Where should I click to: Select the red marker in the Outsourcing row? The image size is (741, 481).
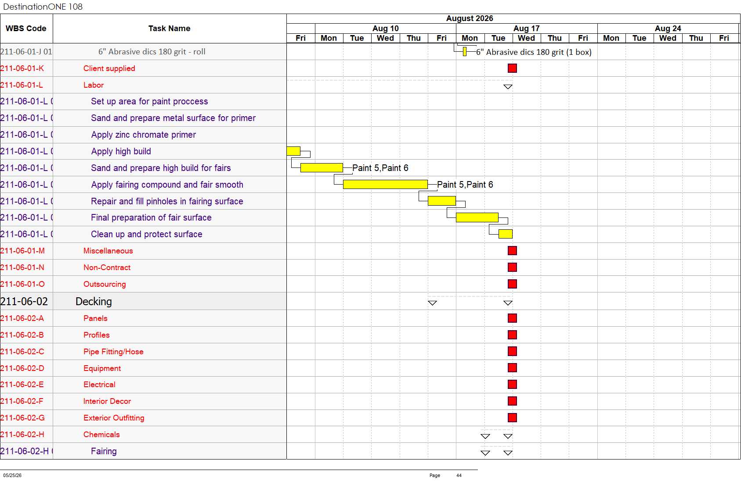(x=512, y=284)
